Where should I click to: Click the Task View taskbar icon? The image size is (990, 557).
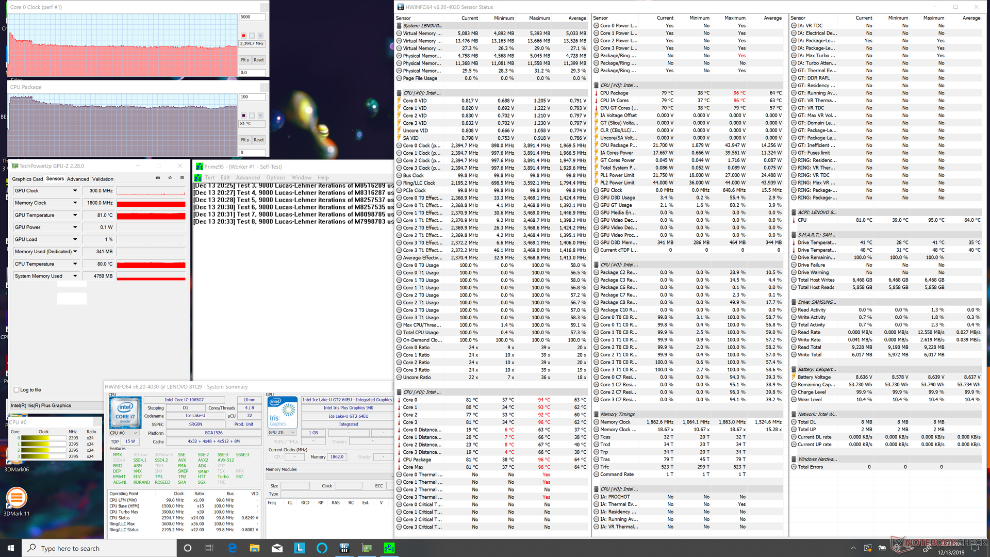(x=209, y=548)
